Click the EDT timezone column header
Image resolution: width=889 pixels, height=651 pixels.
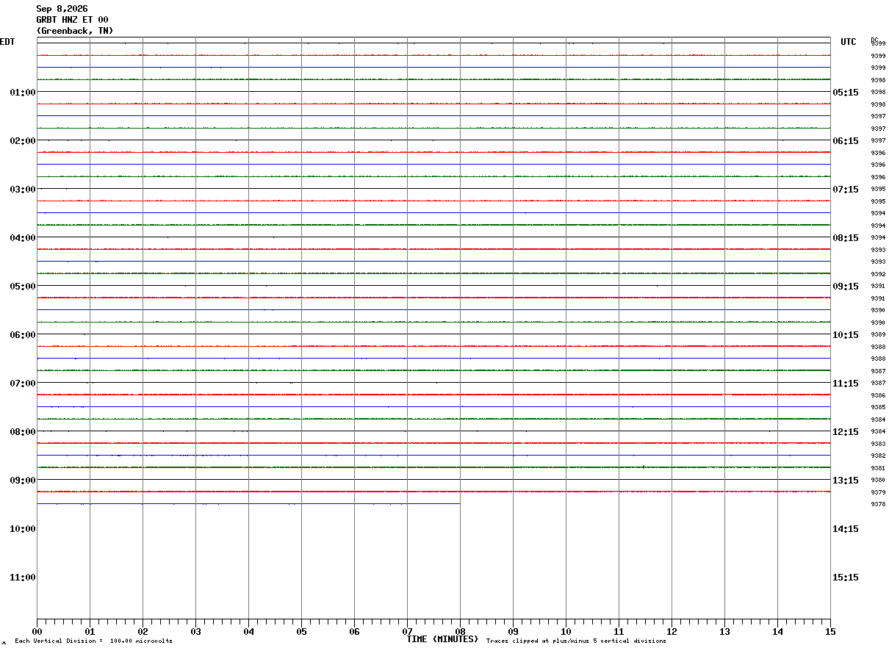point(7,42)
